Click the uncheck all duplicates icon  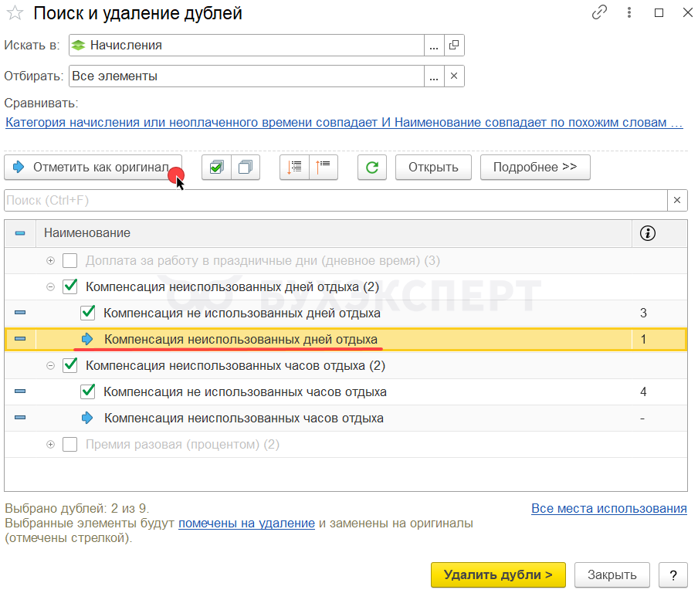246,168
